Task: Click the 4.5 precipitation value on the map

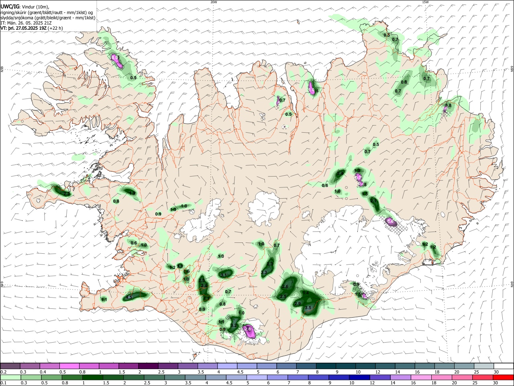Action: pyautogui.click(x=129, y=298)
